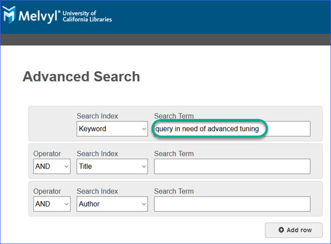Open the Author search index dropdown
Image resolution: width=331 pixels, height=244 pixels.
112,204
